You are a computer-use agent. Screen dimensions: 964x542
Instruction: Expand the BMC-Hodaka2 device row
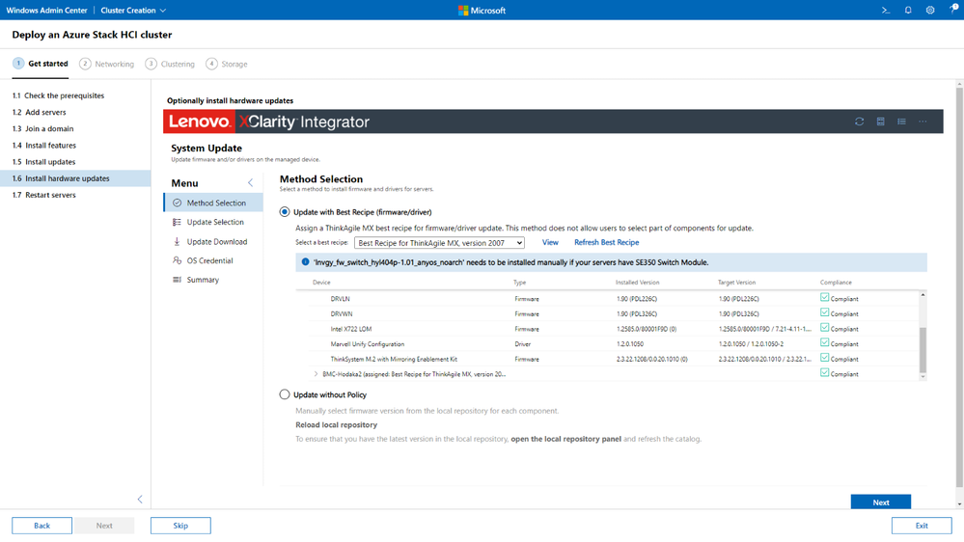316,373
